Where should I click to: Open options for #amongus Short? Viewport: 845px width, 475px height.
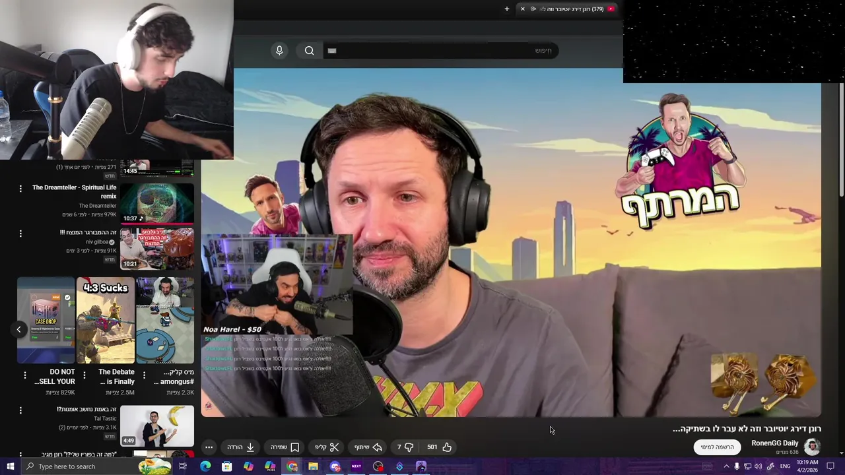coord(144,375)
